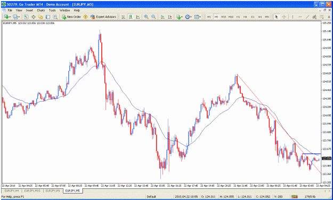Click the connection status bars indicator
The height and width of the screenshot is (200, 333).
pyautogui.click(x=294, y=197)
